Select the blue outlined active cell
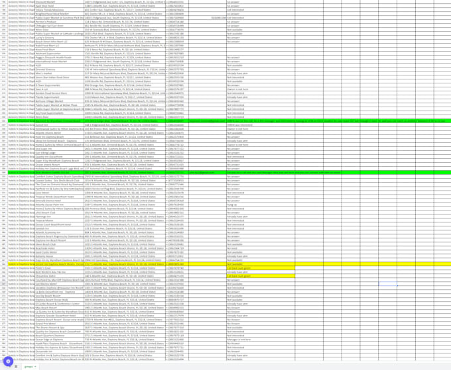Viewport: 451px width, 370px height. pos(388,284)
